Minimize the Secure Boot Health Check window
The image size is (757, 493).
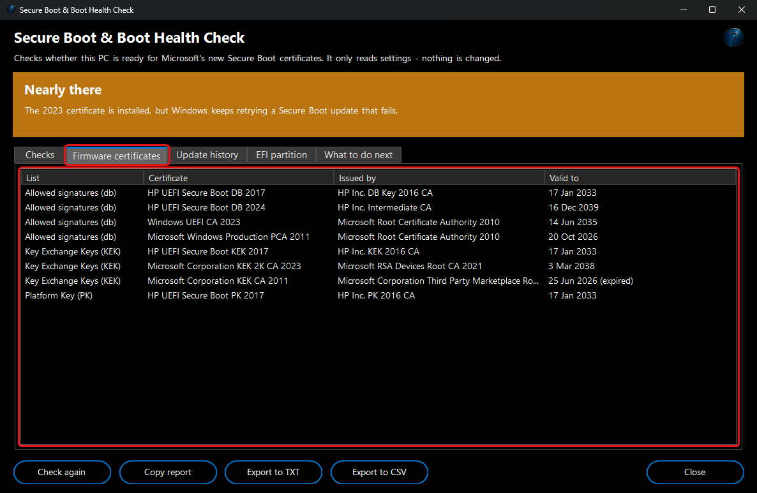coord(683,10)
